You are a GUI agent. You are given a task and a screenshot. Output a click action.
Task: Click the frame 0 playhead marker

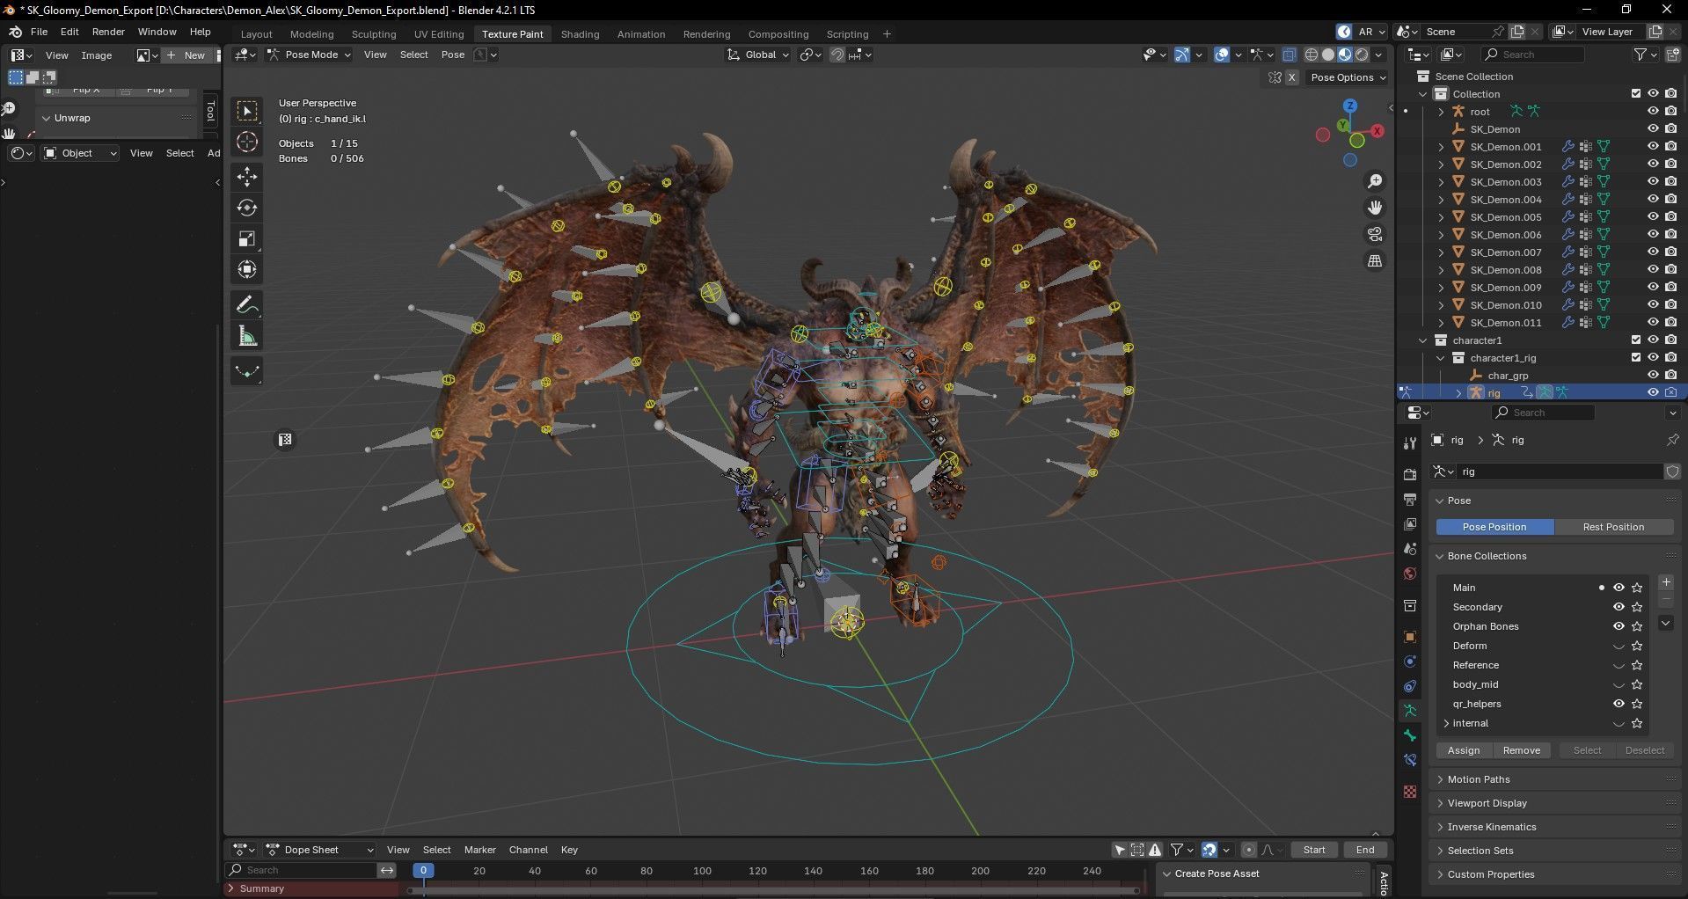pyautogui.click(x=423, y=871)
